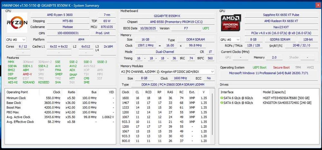Click the platform value 'AM4'

[81, 40]
